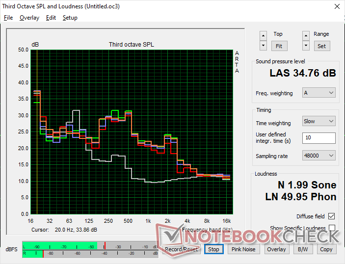Click the integration time input field
The image size is (345, 264).
pyautogui.click(x=318, y=138)
